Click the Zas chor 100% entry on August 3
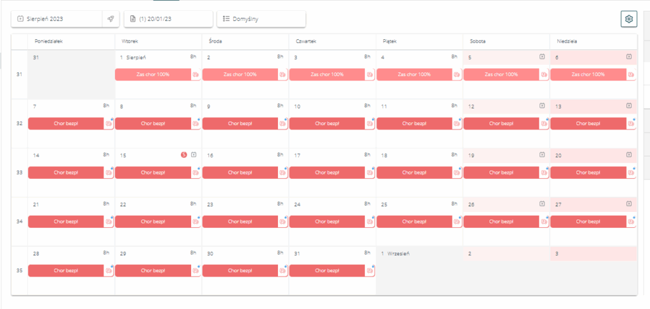Viewport: 650px width, 309px height. coord(327,74)
